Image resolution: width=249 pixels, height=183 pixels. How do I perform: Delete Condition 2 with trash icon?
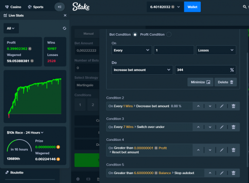(x=234, y=106)
